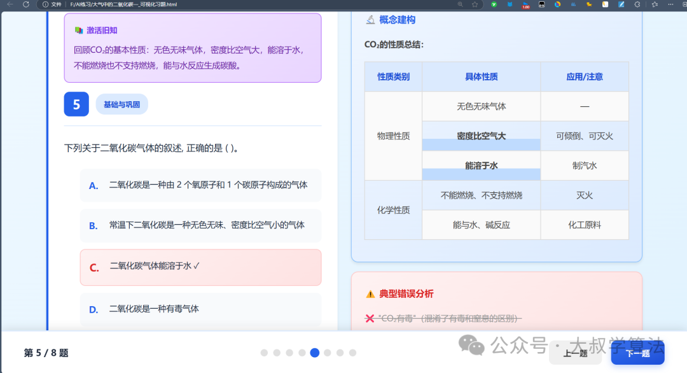Click the dark square extension icon
Viewport: 687px width, 373px height.
[x=541, y=4]
